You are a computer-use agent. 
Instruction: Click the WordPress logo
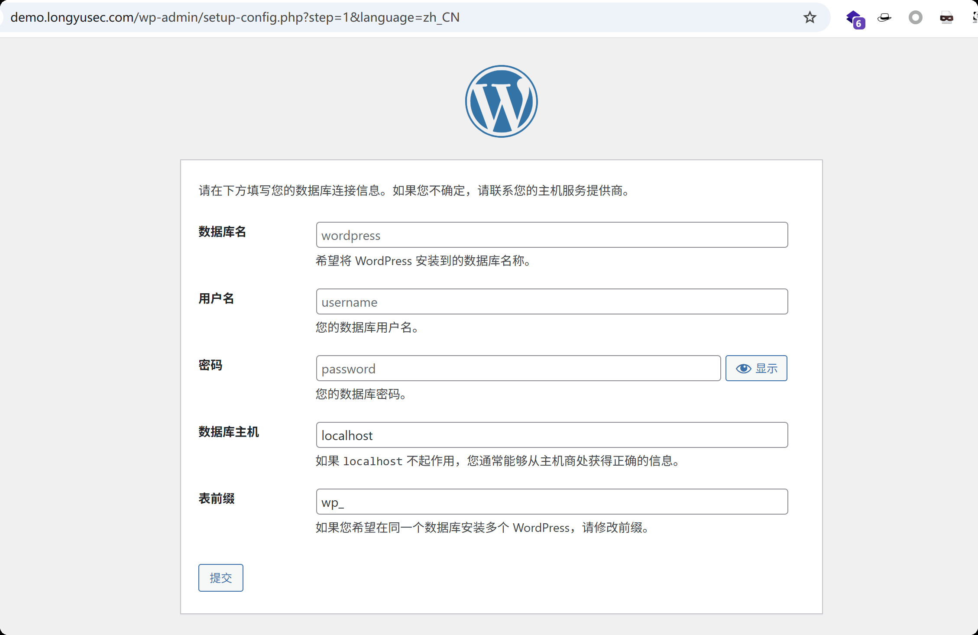point(501,101)
